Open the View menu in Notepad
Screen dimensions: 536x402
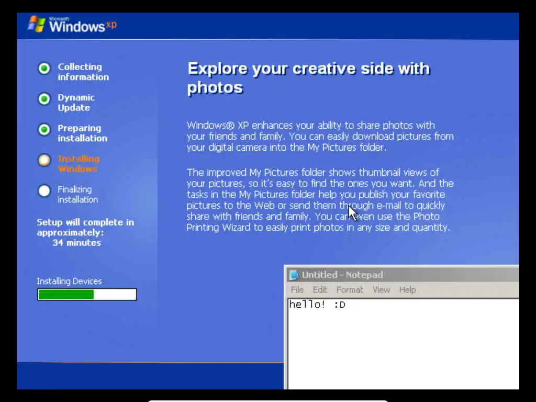(381, 290)
